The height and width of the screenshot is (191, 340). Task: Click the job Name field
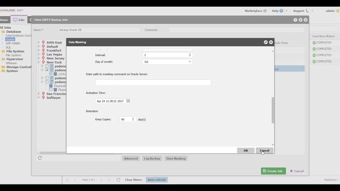(x=99, y=30)
